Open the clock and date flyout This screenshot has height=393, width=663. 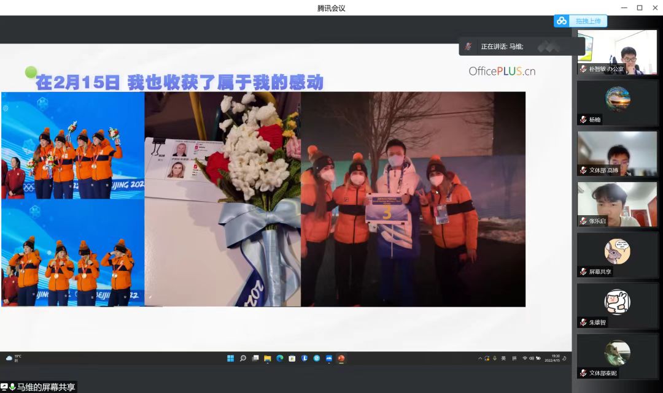coord(551,359)
